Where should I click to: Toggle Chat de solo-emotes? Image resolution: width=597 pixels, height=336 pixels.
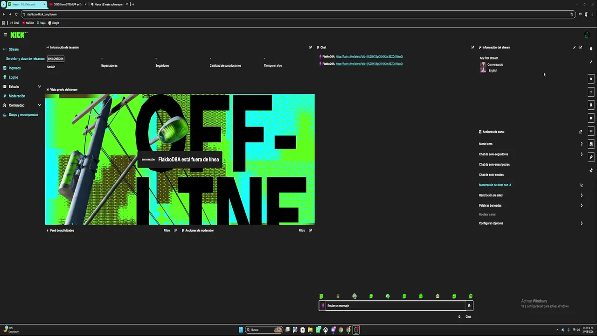tap(491, 175)
